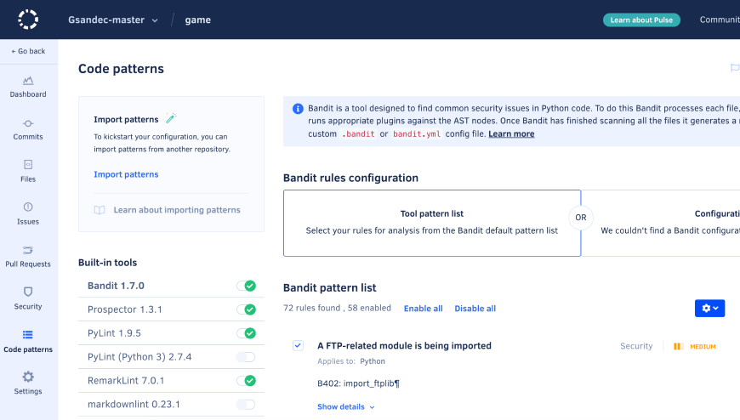Expand Show details for the FTP pattern
This screenshot has width=740, height=420.
[345, 407]
